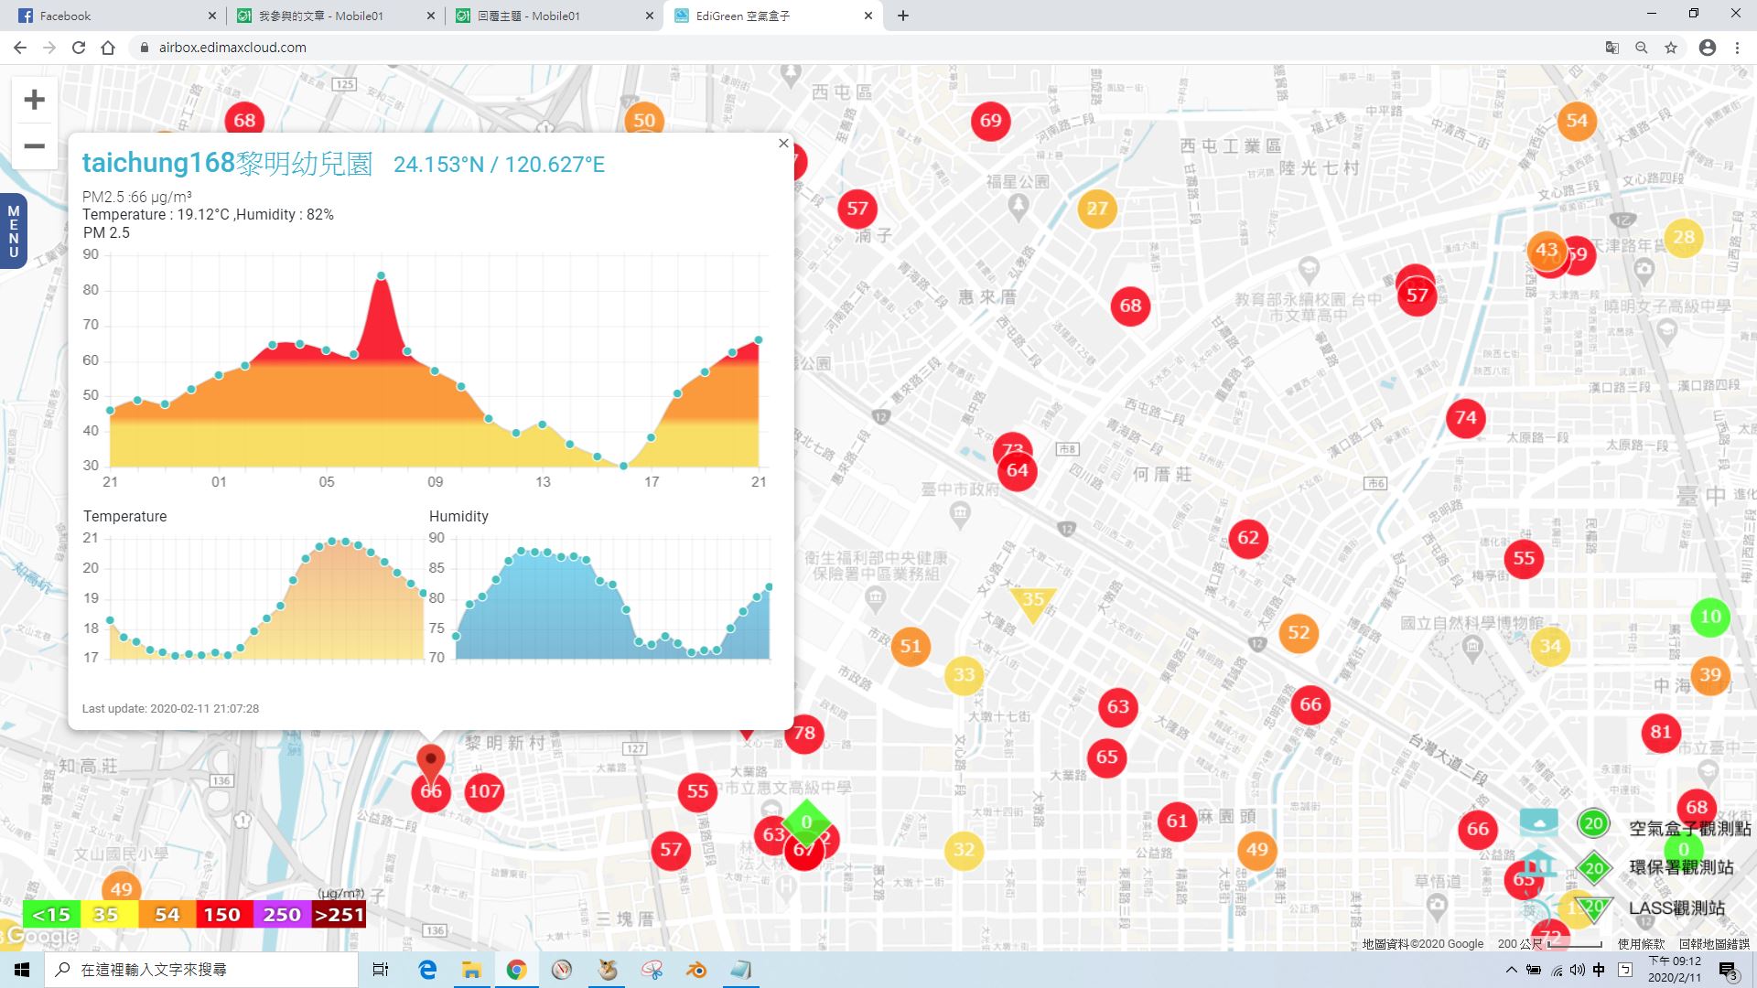This screenshot has width=1757, height=988.
Task: Open the 使用條款 terms link
Action: [x=1641, y=944]
